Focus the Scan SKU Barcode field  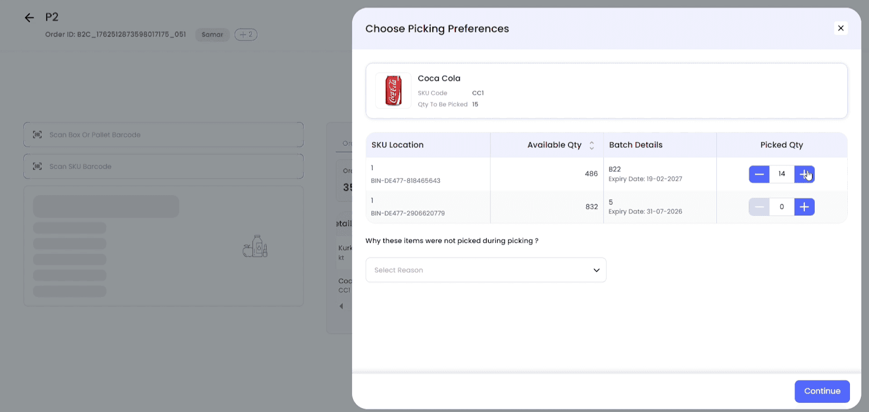pos(163,167)
